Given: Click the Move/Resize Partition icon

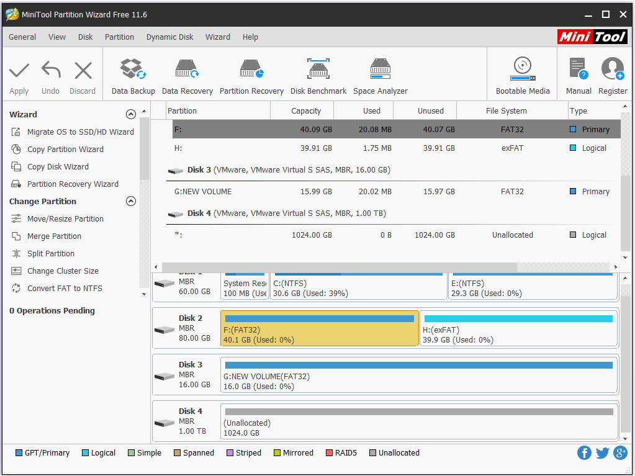Looking at the screenshot, I should pyautogui.click(x=16, y=219).
